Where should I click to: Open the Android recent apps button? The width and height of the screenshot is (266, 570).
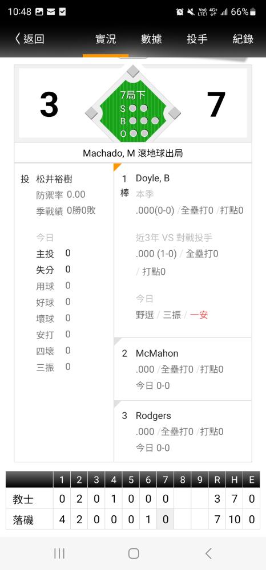tap(59, 553)
